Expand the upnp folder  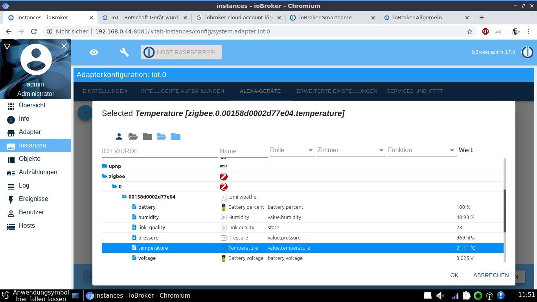[x=105, y=166]
